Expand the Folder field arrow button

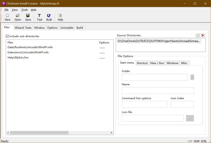(x=192, y=77)
